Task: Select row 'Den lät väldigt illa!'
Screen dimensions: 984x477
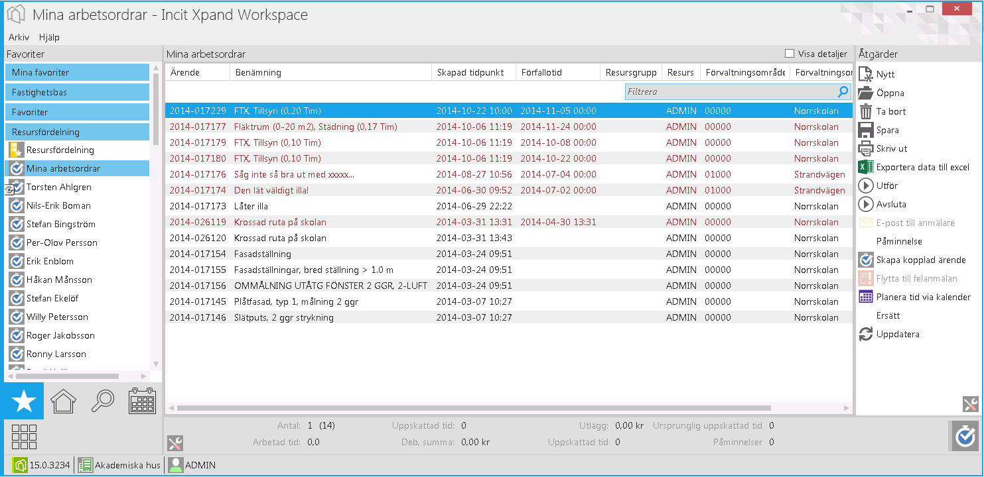Action: pos(509,190)
